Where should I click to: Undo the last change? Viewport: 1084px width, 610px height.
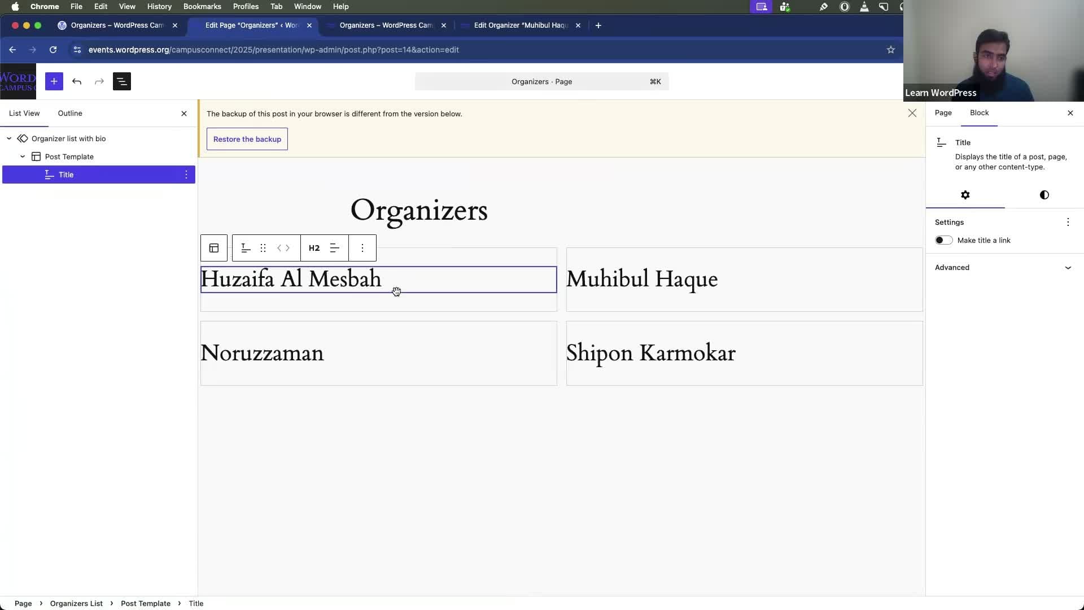(77, 81)
